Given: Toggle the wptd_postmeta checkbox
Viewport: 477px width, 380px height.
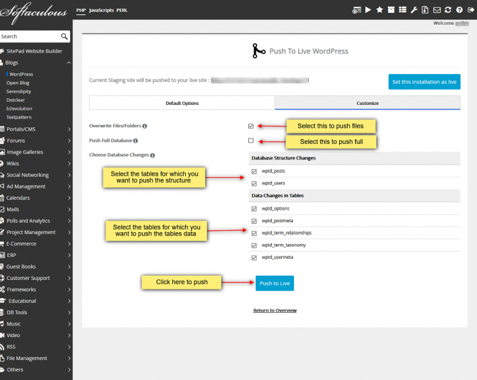Looking at the screenshot, I should pos(254,221).
